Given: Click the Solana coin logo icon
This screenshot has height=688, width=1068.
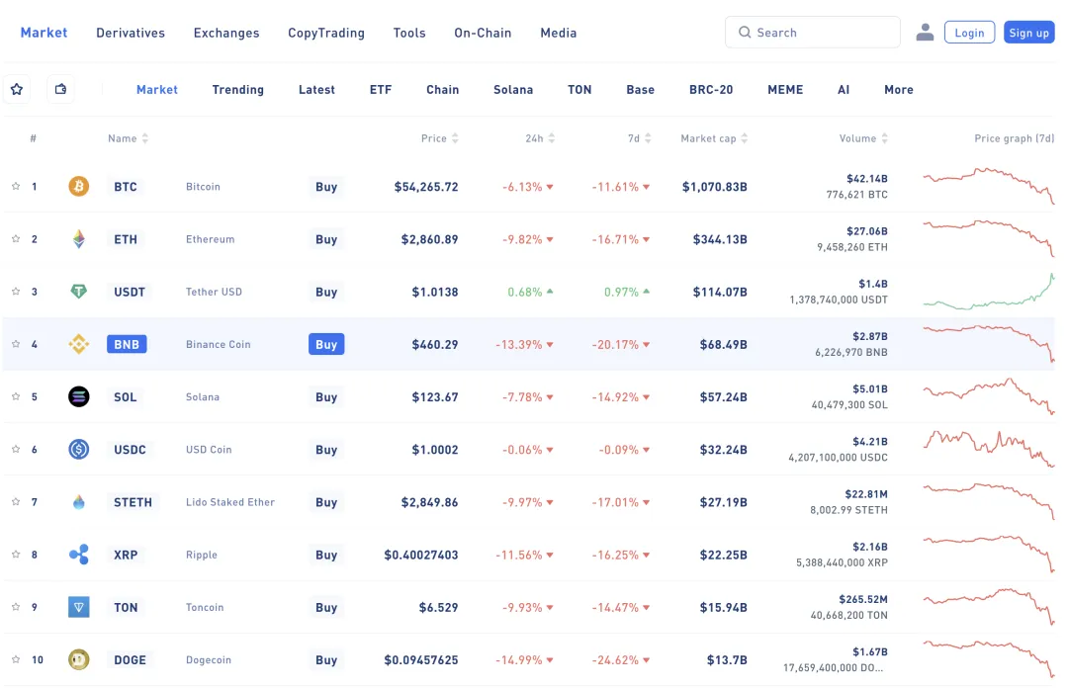Looking at the screenshot, I should 79,396.
